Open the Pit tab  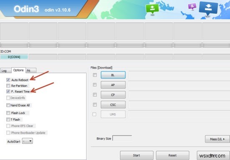[31, 71]
